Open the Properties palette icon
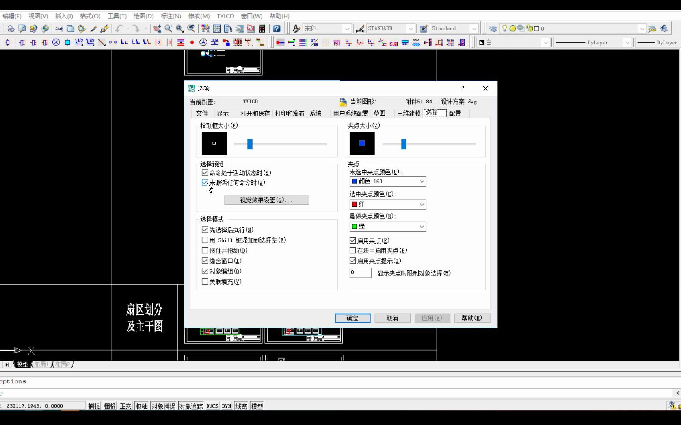Image resolution: width=681 pixels, height=425 pixels. pyautogui.click(x=205, y=28)
